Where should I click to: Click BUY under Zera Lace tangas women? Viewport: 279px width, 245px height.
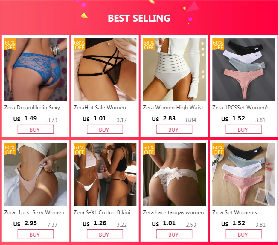click(174, 234)
